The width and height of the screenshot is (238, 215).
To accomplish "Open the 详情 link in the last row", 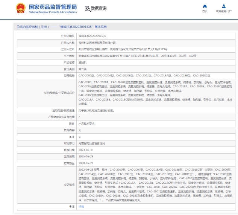I will 81,207.
